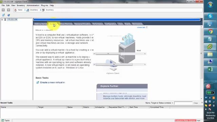
Task: Click upper horizontal scrollbar right arrow
Action: tap(145, 54)
